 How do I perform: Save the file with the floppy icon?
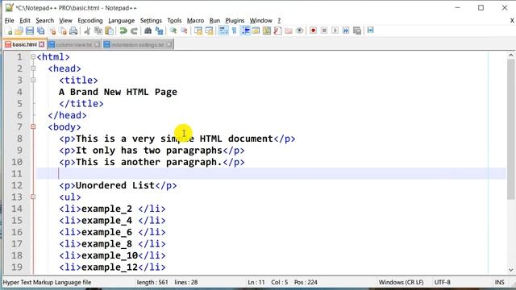tap(30, 31)
